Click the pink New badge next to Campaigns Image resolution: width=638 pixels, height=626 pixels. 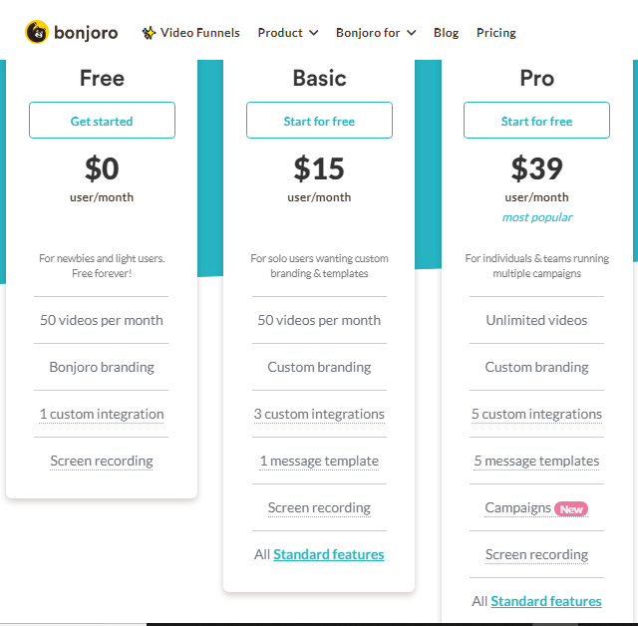click(571, 509)
